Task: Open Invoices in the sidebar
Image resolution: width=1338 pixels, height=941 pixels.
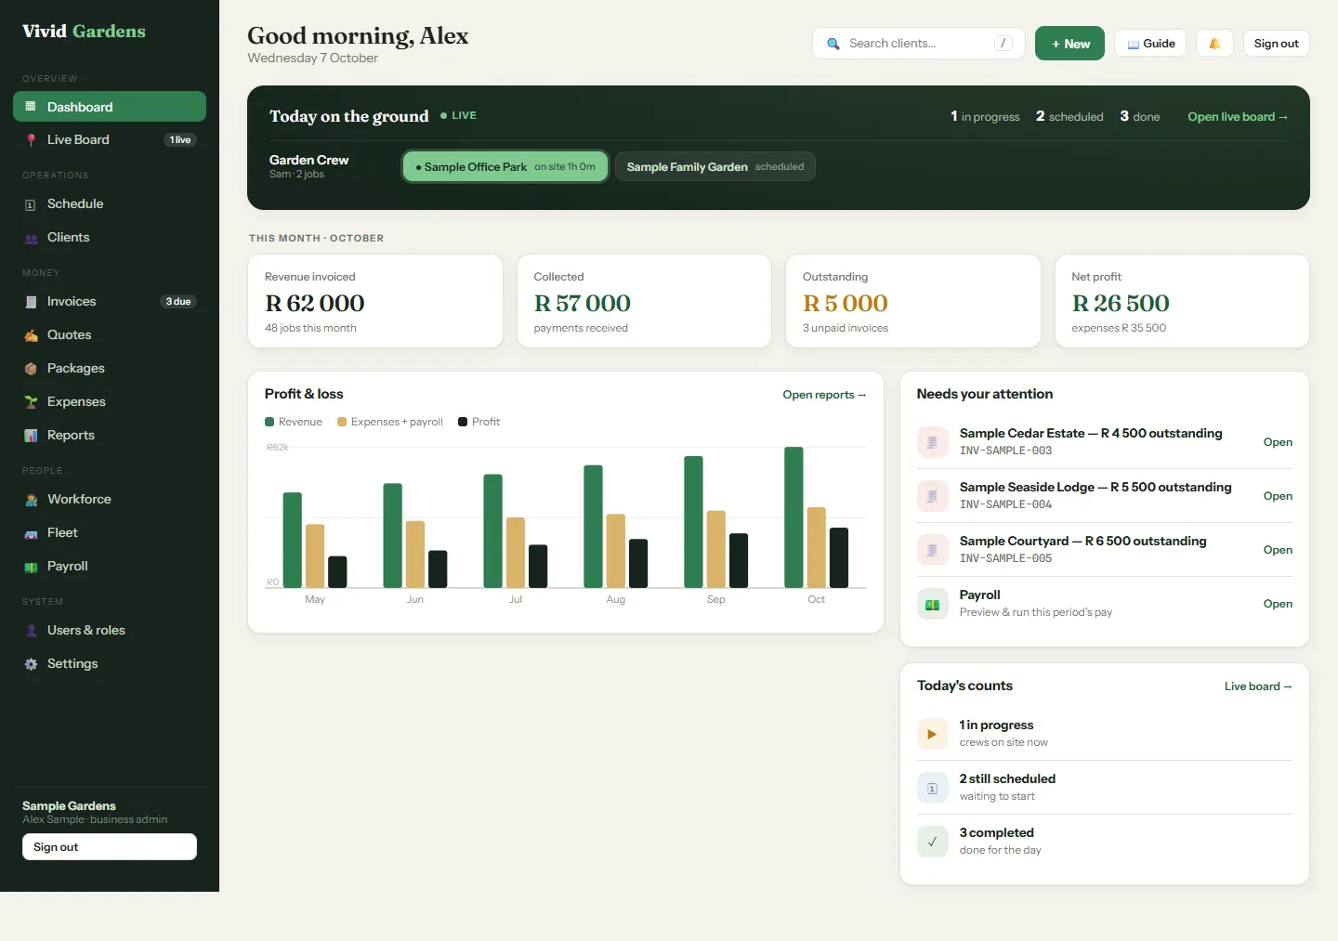Action: 110,302
